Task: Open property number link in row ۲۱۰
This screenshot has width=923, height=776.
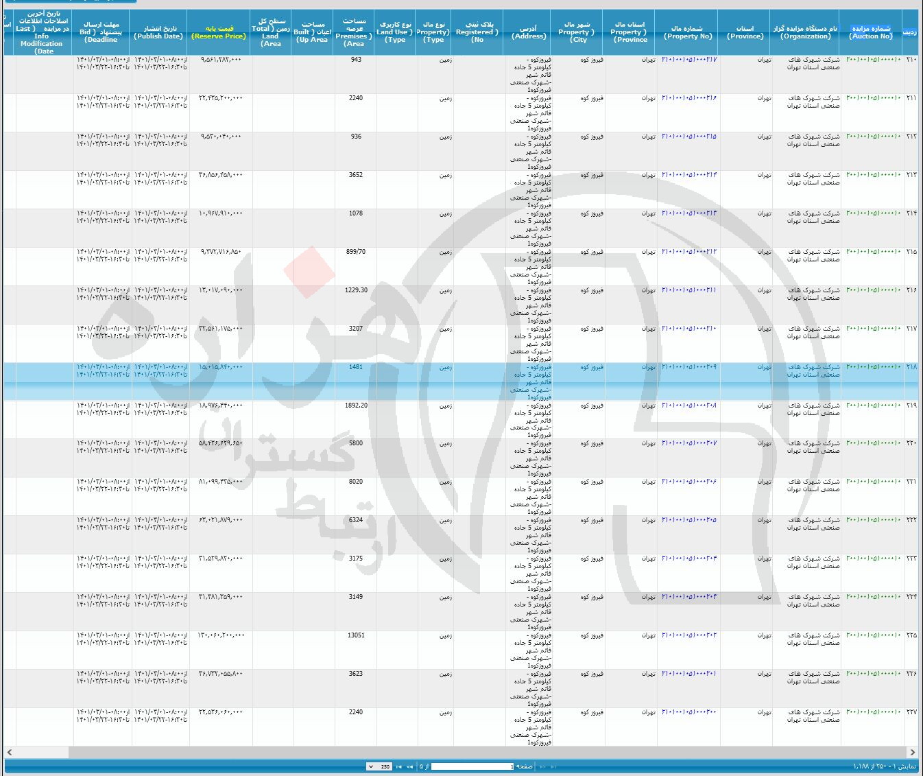Action: pyautogui.click(x=688, y=60)
